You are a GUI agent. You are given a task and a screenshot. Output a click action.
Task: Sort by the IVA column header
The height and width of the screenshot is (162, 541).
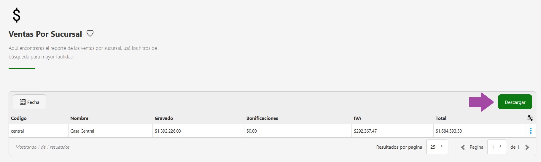(357, 118)
